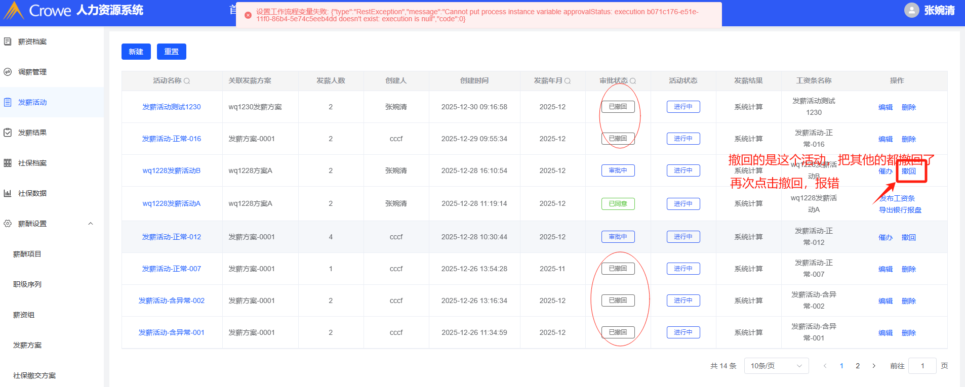Screen dimensions: 965x387
Task: Open the wq1228发薪活动B activity link
Action: (172, 170)
